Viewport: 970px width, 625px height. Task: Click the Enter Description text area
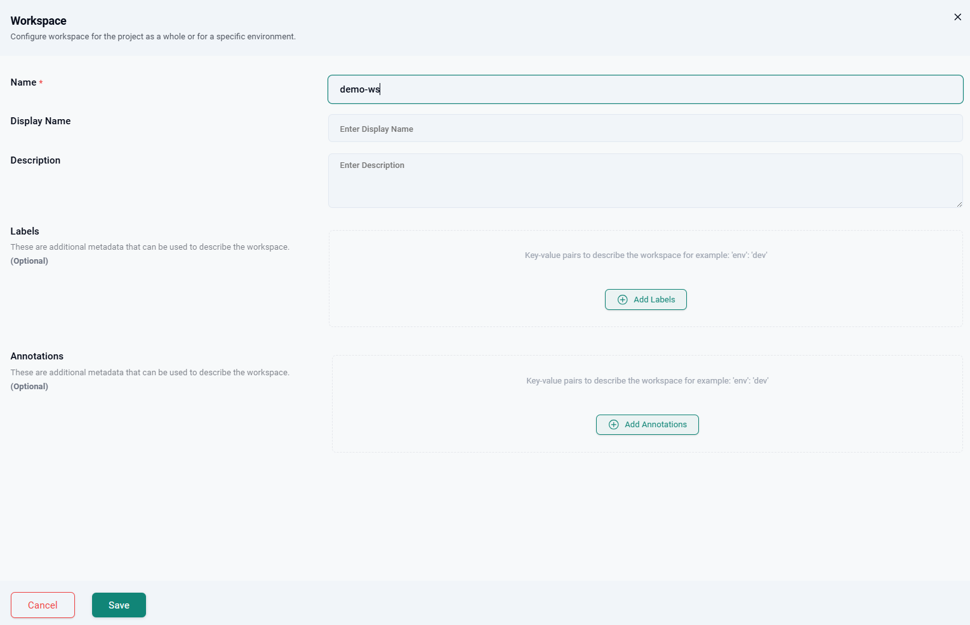[645, 181]
